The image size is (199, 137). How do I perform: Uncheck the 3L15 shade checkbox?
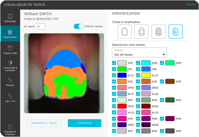click(114, 94)
